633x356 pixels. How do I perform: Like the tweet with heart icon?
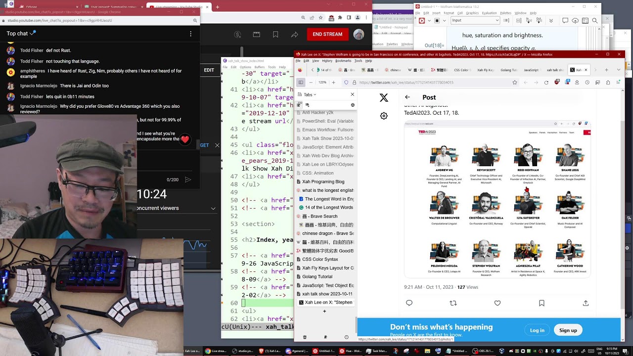tap(497, 303)
